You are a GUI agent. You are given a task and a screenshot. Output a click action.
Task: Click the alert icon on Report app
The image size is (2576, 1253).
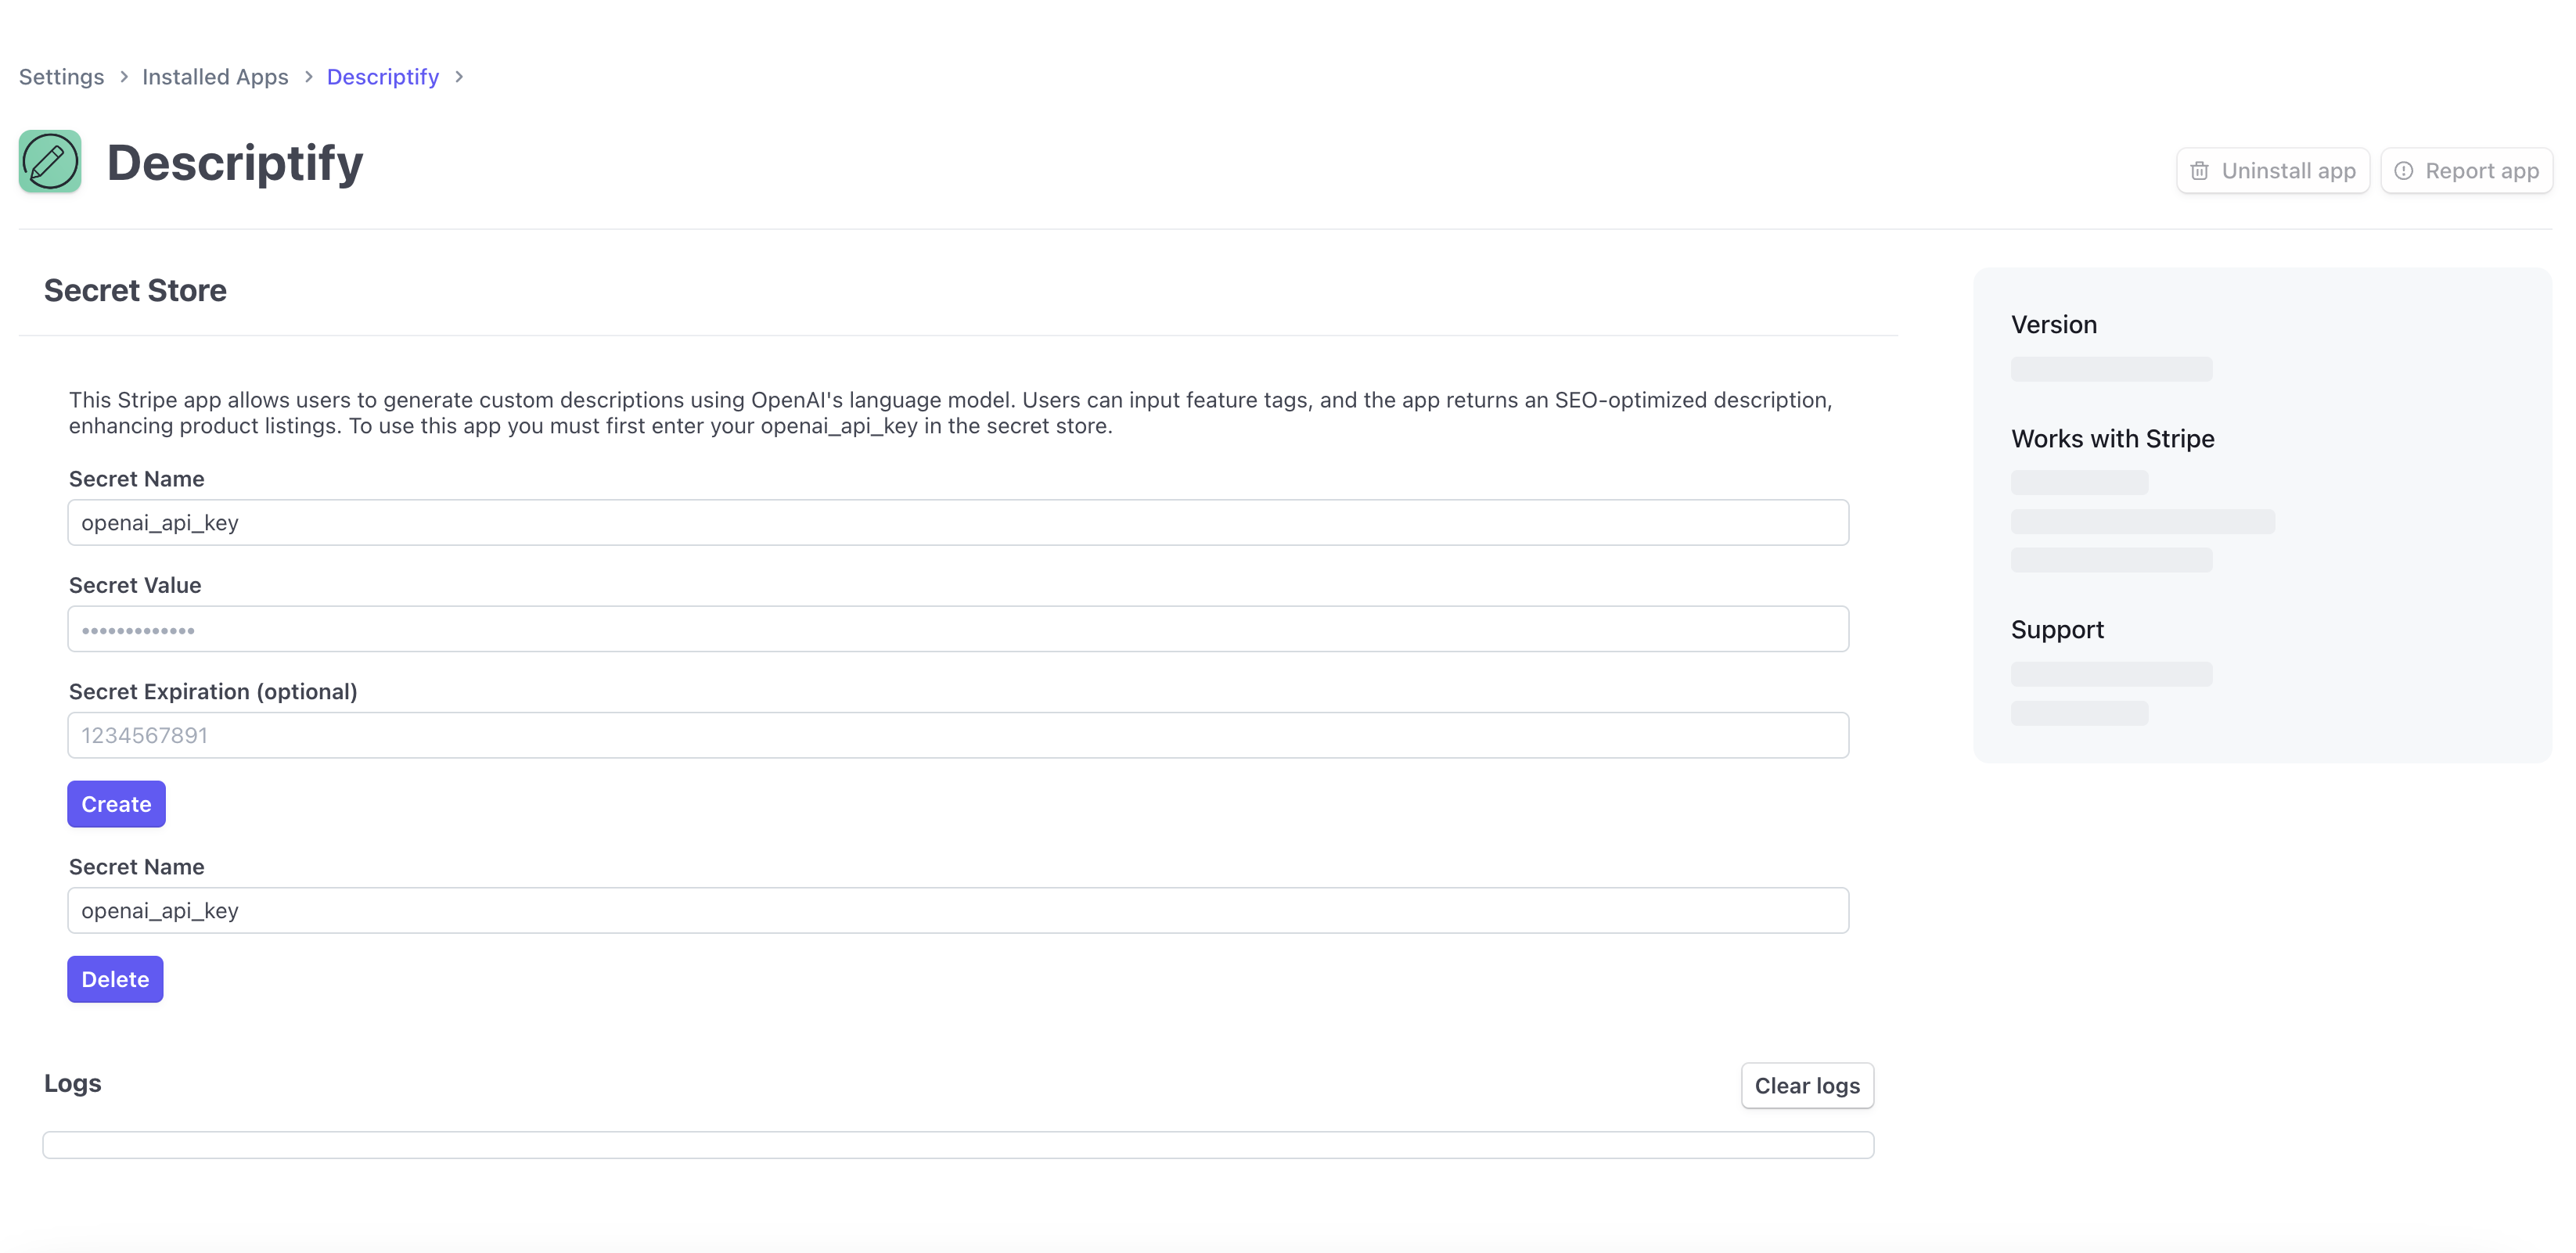click(2403, 171)
